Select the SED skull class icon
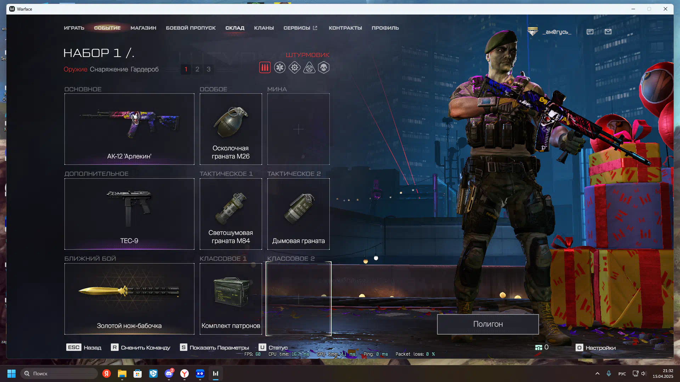680x382 pixels. coord(324,68)
